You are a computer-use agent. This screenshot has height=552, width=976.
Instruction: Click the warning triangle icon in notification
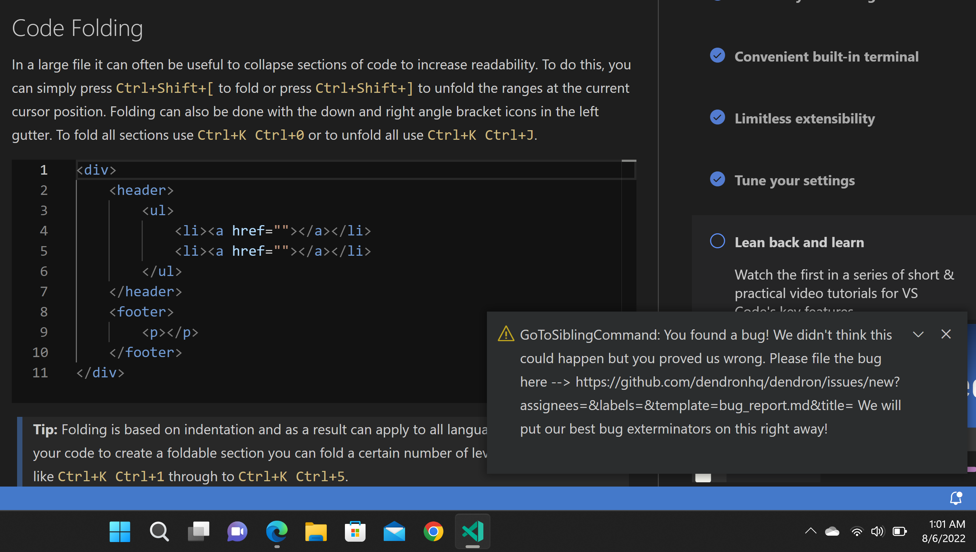[506, 334]
